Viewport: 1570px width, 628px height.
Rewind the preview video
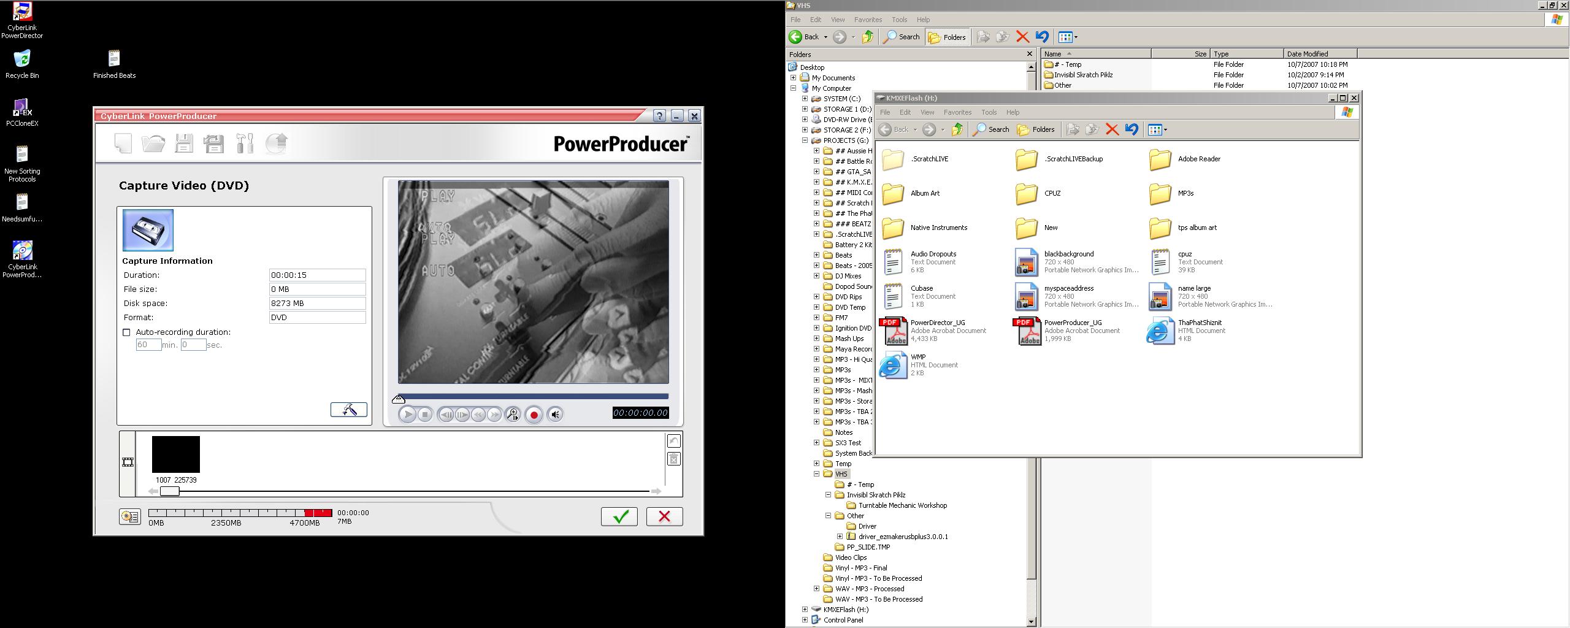coord(478,415)
